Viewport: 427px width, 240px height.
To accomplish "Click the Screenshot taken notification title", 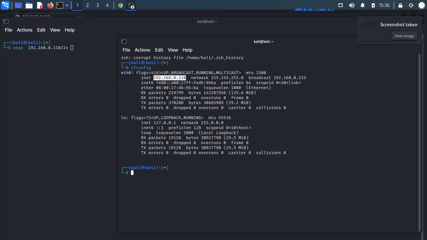I will 399,25.
